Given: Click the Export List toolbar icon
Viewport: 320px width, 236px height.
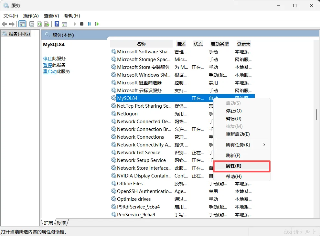Looking at the screenshot, I should pyautogui.click(x=47, y=24).
